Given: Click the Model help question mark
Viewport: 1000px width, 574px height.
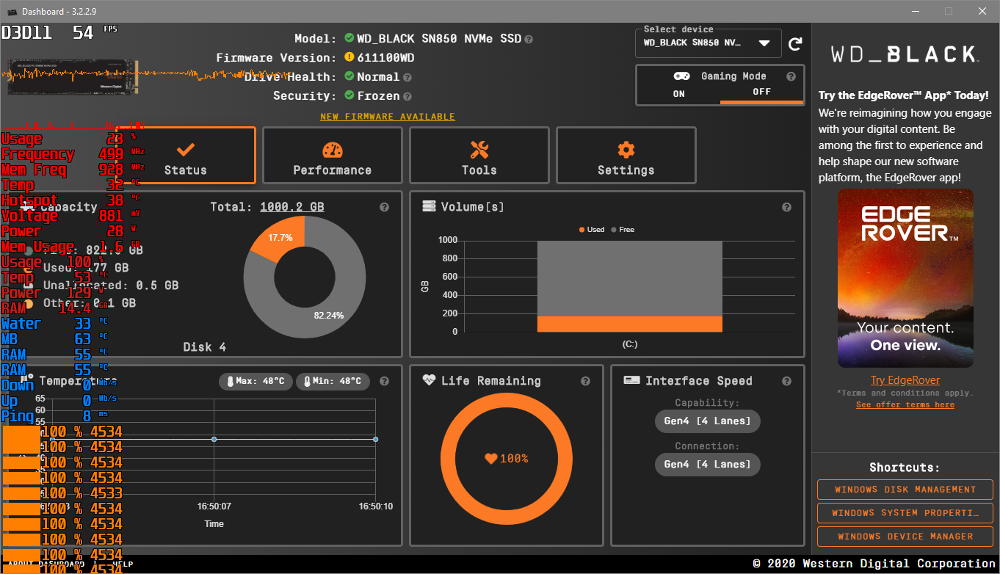Looking at the screenshot, I should 529,39.
